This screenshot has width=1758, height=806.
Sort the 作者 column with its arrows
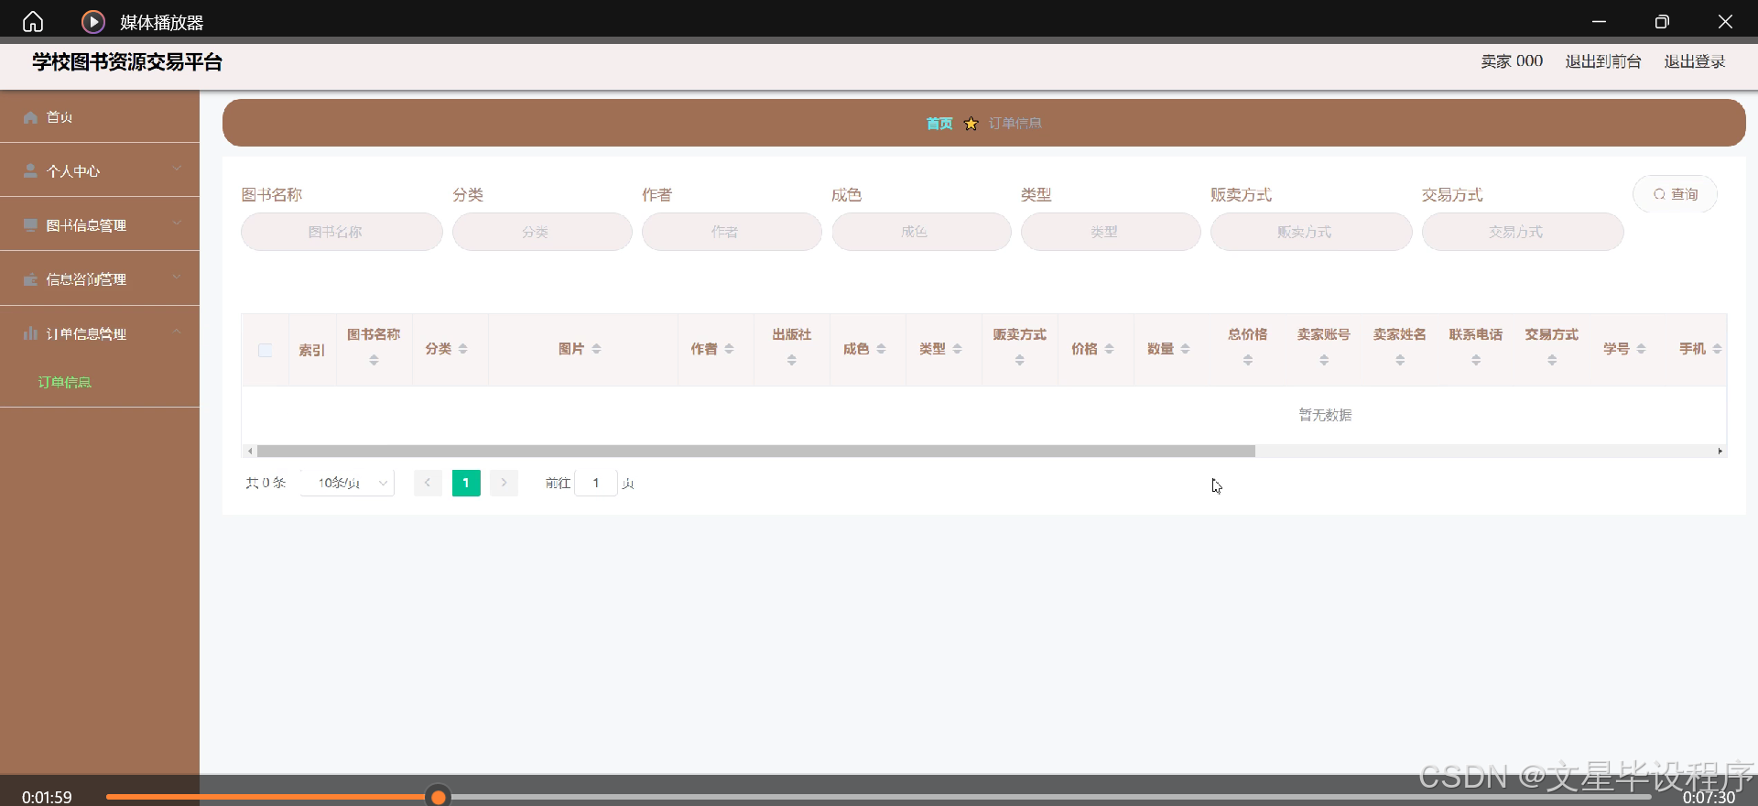tap(729, 349)
